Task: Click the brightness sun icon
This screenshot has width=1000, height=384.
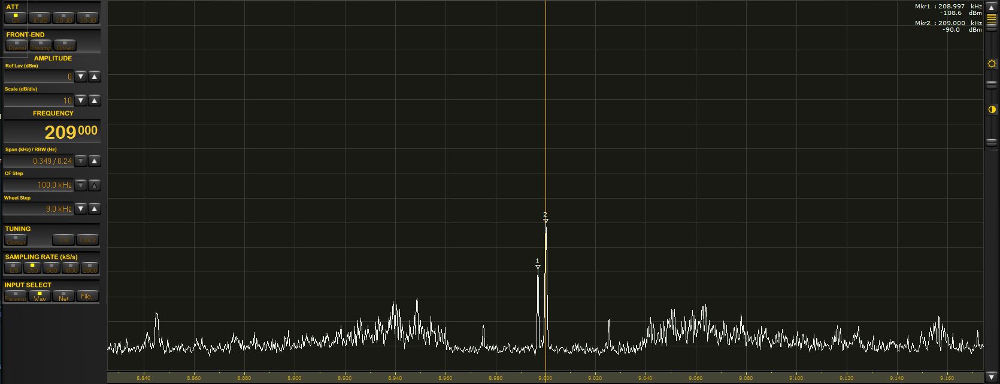Action: [992, 64]
